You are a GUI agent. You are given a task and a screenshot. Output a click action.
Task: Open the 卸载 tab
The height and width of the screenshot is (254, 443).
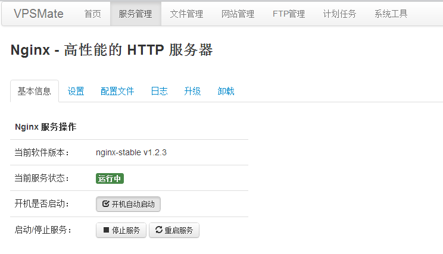[x=226, y=91]
